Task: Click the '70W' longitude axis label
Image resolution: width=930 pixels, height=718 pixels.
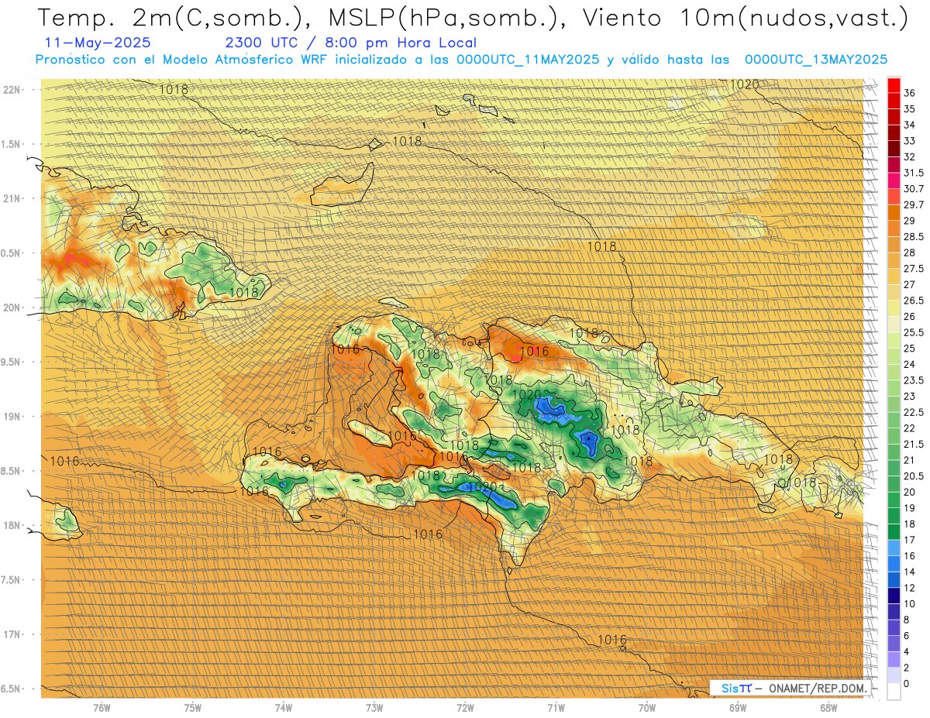Action: (647, 707)
